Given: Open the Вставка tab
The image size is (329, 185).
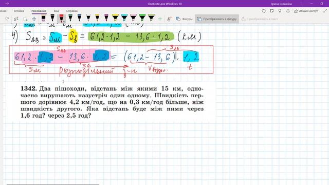Looking at the screenshot, I should click(x=19, y=11).
